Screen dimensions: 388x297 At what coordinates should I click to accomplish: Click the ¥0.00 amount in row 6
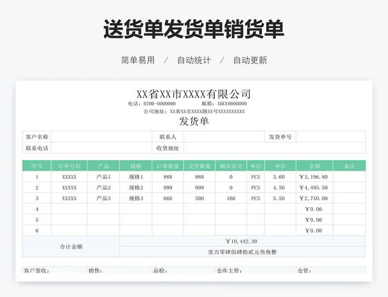(x=315, y=230)
